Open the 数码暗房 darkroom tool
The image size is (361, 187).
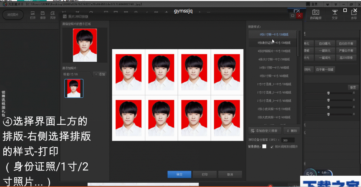tap(315, 14)
